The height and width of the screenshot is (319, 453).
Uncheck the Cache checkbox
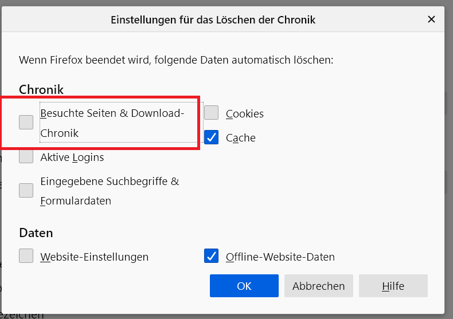(x=212, y=137)
